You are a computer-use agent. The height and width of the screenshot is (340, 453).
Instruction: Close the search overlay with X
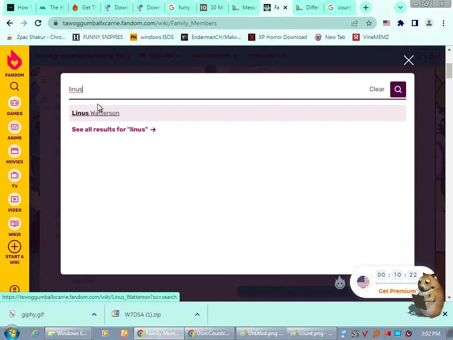pos(408,60)
